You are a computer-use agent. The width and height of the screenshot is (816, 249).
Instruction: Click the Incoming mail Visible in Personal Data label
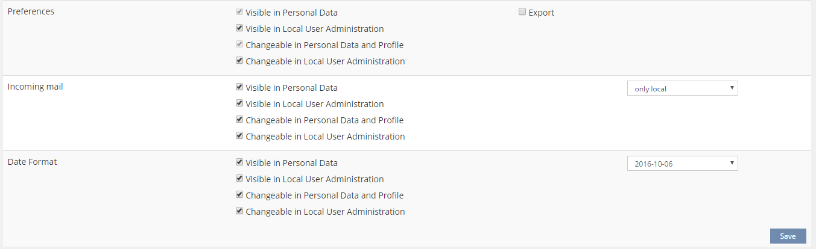pyautogui.click(x=291, y=88)
